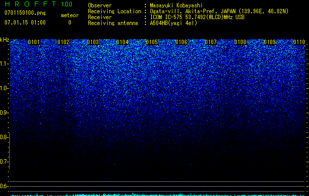Click the 0108 time marker
This screenshot has height=196, width=309.
240,42
